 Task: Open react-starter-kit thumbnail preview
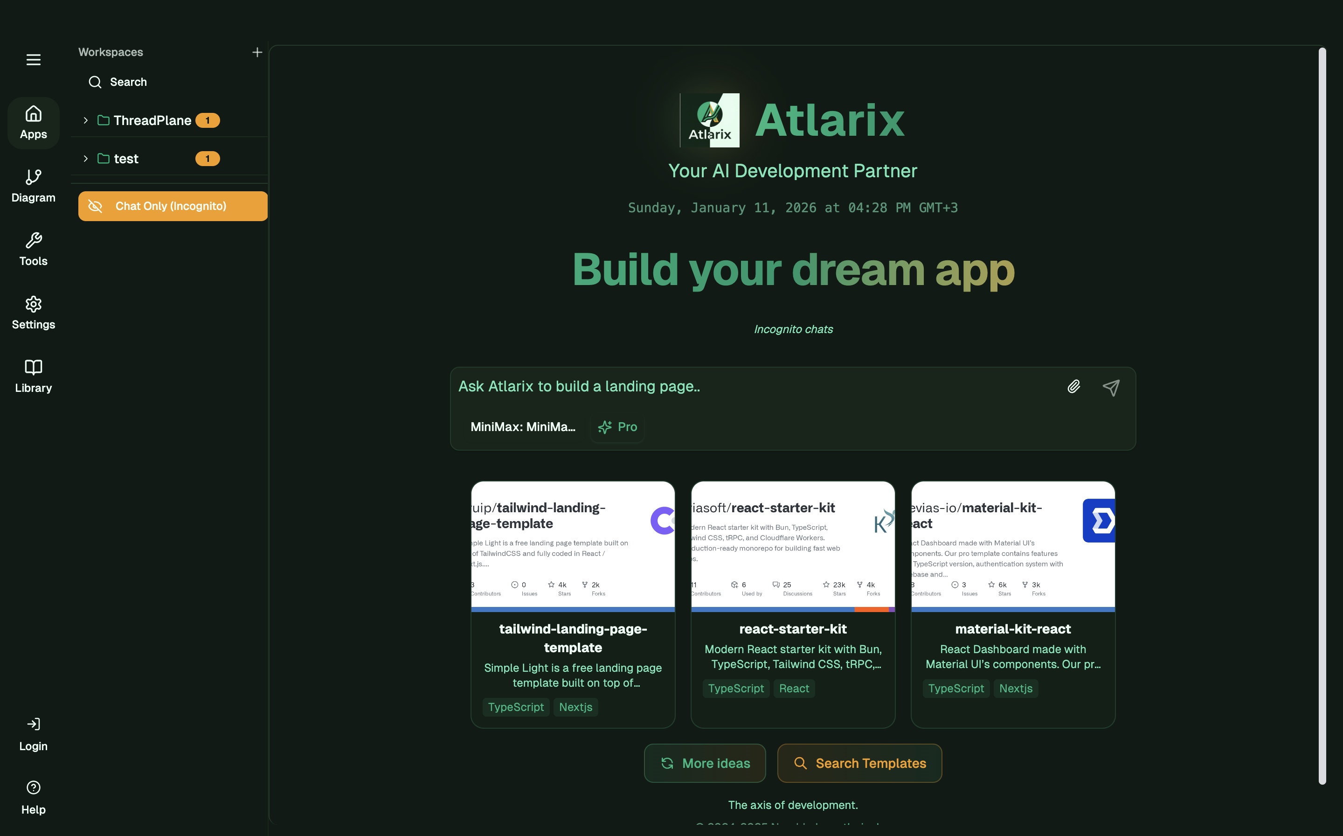pos(793,547)
